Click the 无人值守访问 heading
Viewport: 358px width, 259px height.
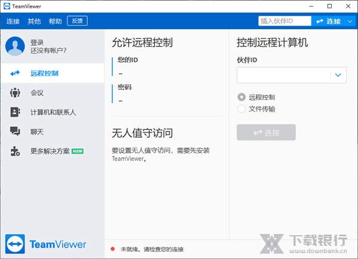click(143, 133)
